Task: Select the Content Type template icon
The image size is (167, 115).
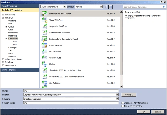Action: tap(44, 58)
